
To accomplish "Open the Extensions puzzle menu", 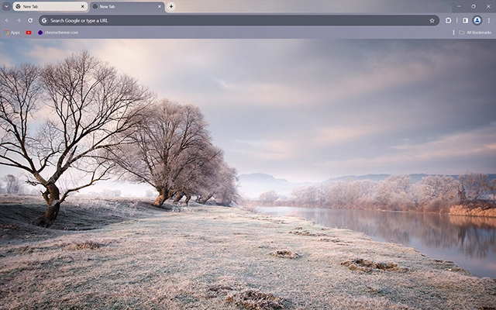I will click(x=448, y=21).
